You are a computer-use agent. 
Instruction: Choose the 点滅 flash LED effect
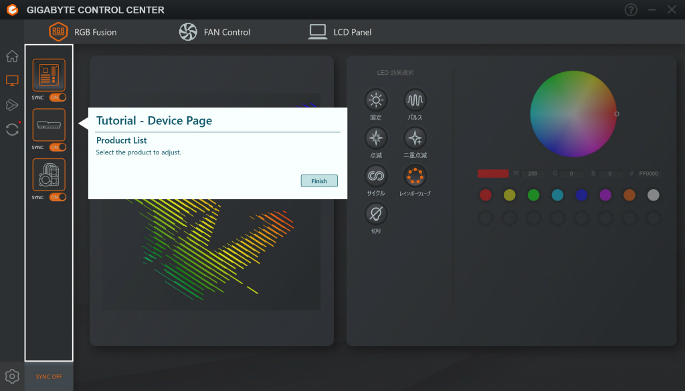pos(376,138)
